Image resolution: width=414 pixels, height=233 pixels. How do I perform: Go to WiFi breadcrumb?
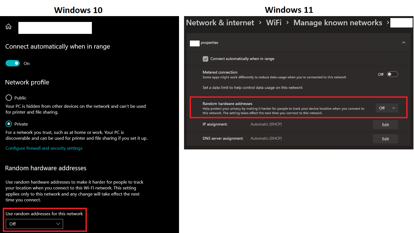274,23
